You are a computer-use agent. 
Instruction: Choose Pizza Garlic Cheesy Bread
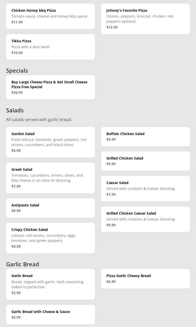click(x=145, y=279)
